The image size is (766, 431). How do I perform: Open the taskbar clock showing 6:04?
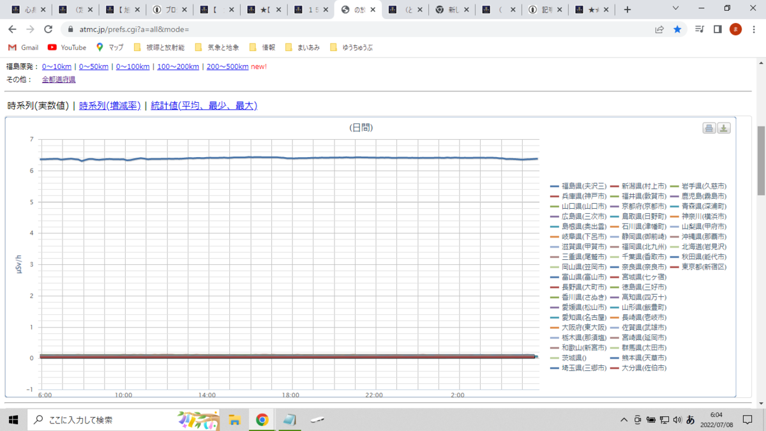tap(717, 420)
